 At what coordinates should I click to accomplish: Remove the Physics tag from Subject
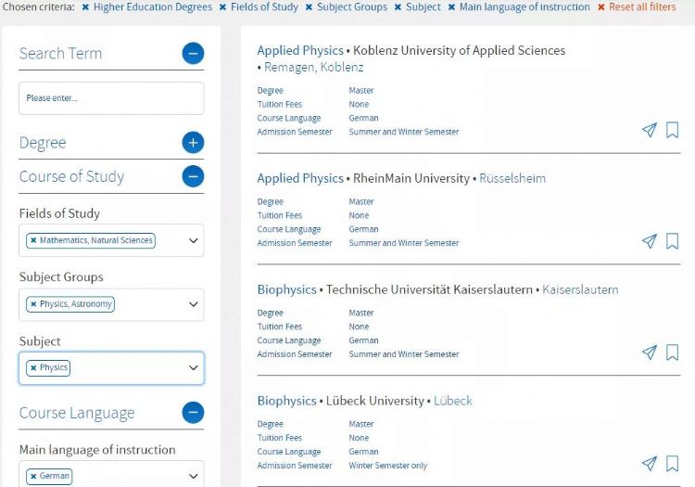point(33,368)
